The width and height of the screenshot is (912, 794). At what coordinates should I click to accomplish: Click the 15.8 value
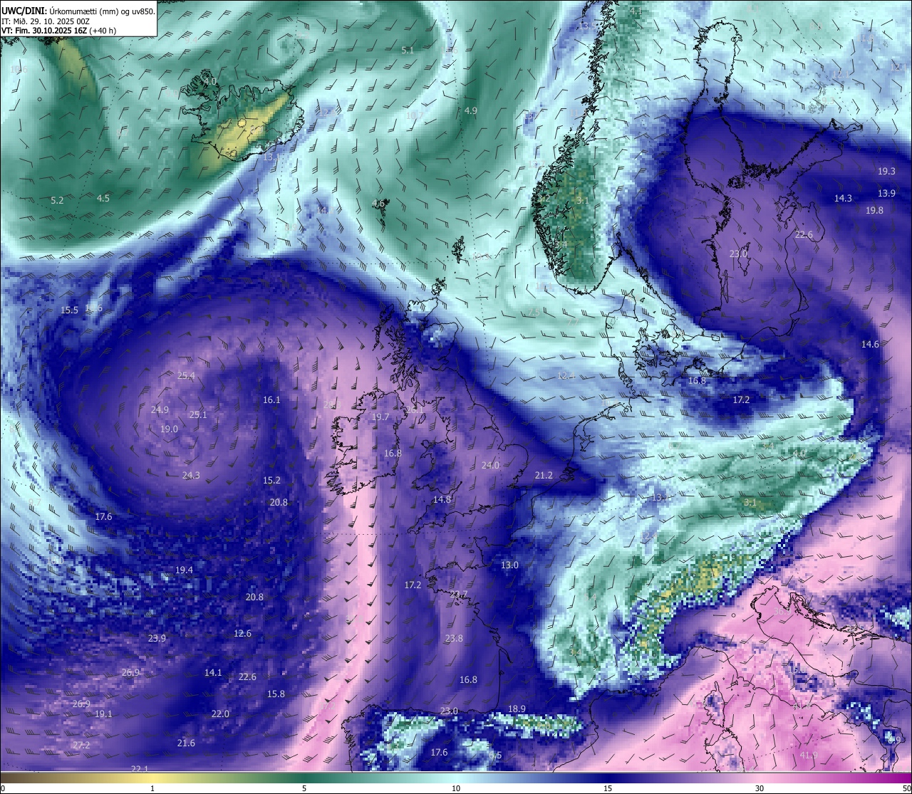[276, 694]
